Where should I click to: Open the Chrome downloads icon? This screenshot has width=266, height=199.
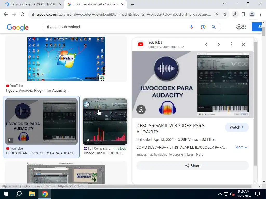pos(235,15)
